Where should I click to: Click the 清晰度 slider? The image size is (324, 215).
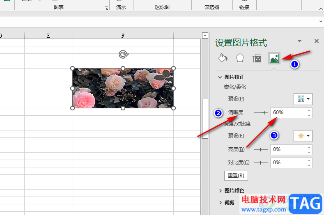261,113
